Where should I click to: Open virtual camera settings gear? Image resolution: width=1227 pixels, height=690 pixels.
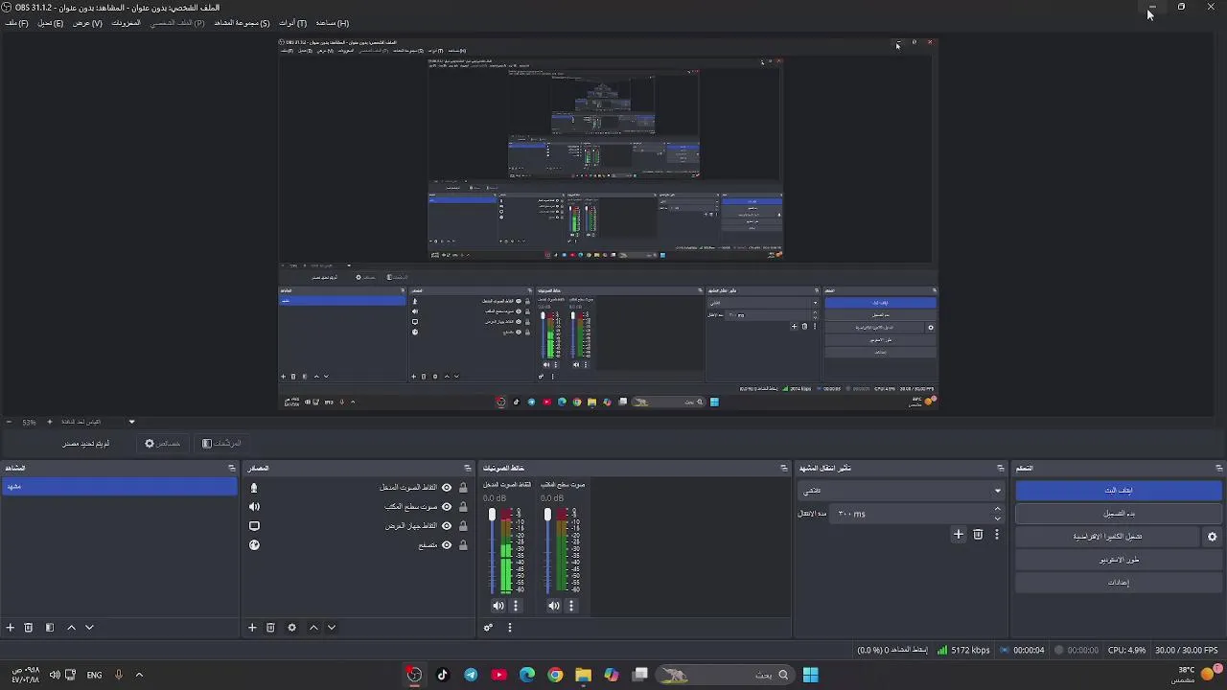pos(1213,537)
